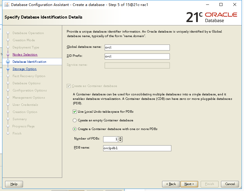Maximize the Database Configuration Assistant window
Image resolution: width=244 pixels, height=191 pixels.
click(x=221, y=5)
